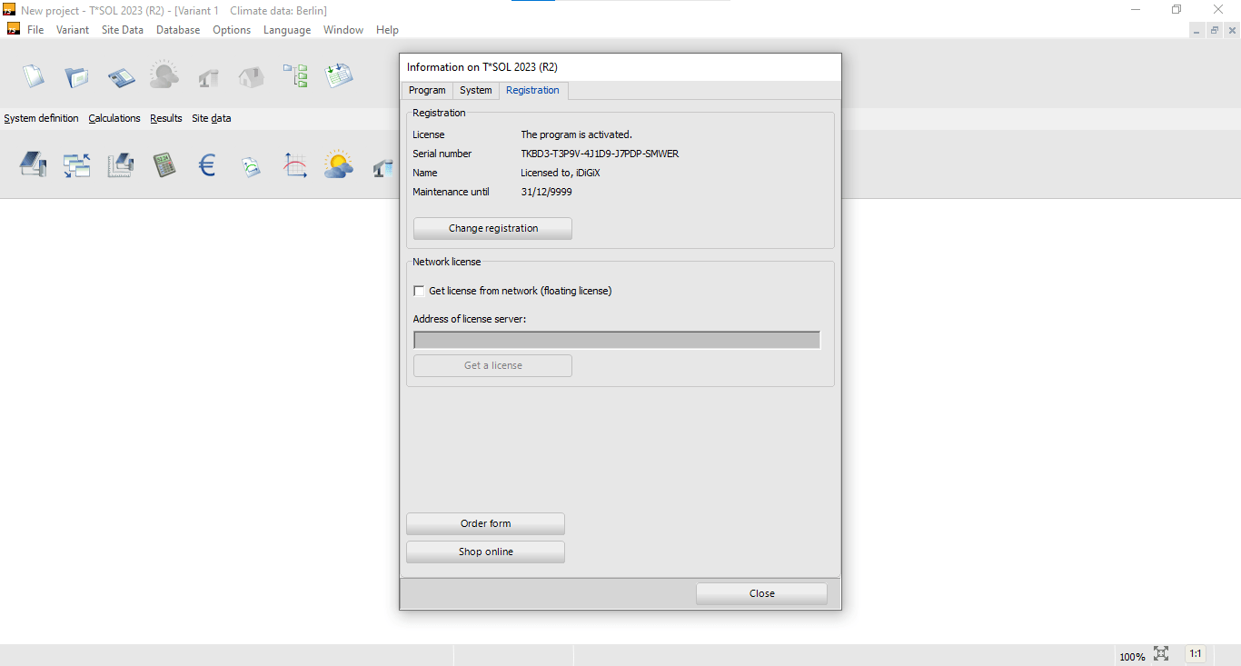
Task: Open the collector with ruler dimensioning icon
Action: [x=121, y=164]
